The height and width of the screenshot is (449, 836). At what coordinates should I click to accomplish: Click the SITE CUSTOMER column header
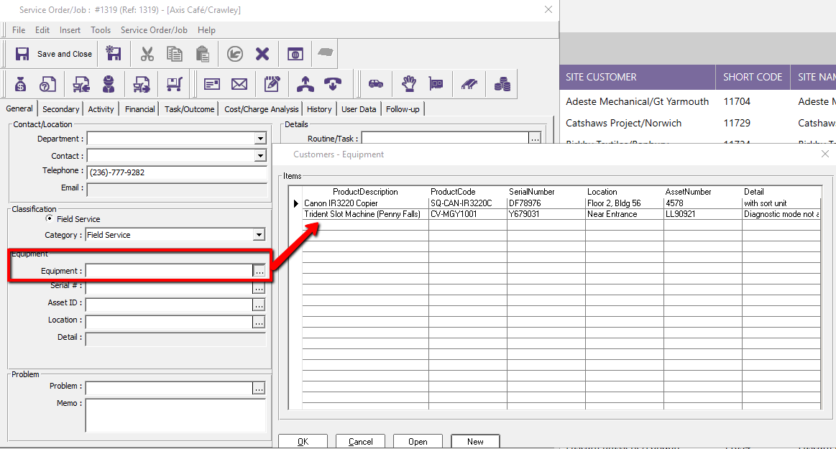pos(637,78)
